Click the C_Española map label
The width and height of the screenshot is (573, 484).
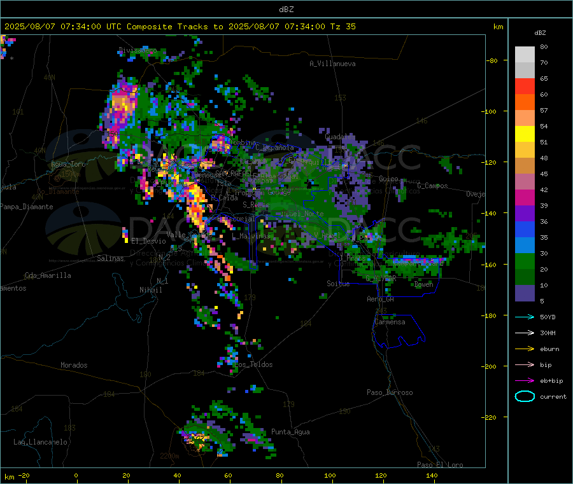[x=274, y=148]
